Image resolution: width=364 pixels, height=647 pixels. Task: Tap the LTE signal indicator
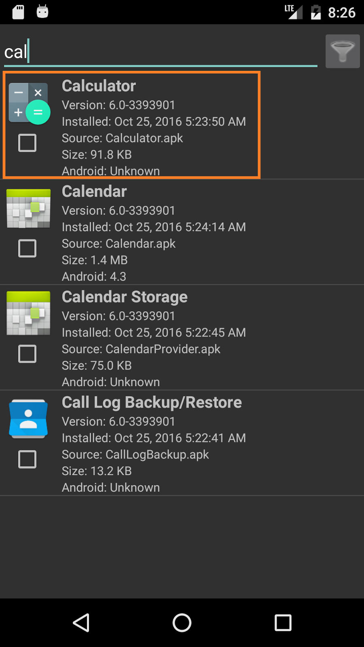tap(294, 12)
